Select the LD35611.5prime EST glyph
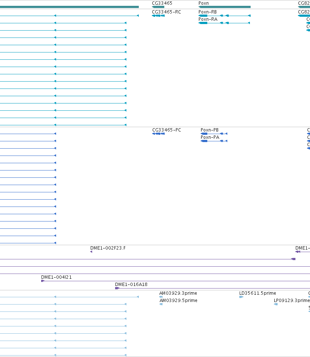Screen dimensions: 310x357 tap(241, 297)
